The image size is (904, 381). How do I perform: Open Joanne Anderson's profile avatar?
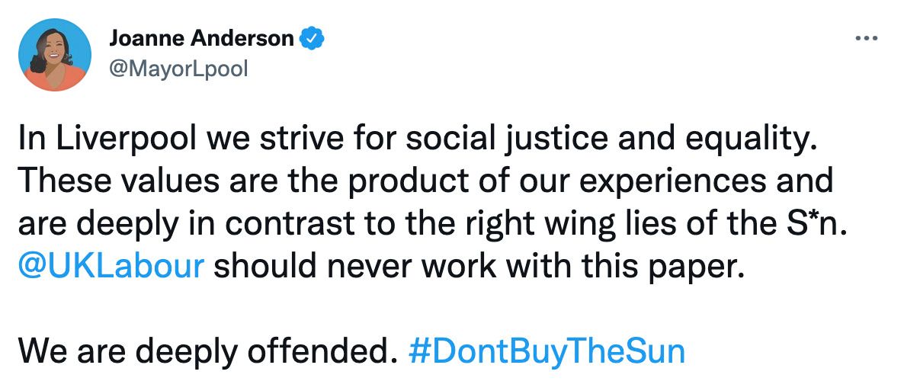[x=56, y=56]
